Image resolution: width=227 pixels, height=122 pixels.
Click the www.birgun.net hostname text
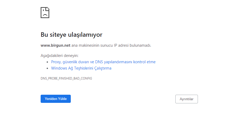pyautogui.click(x=56, y=45)
